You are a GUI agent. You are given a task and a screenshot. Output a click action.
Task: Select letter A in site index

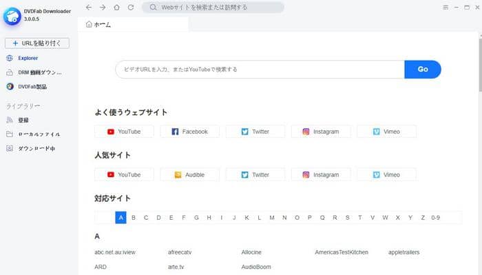[x=120, y=218]
